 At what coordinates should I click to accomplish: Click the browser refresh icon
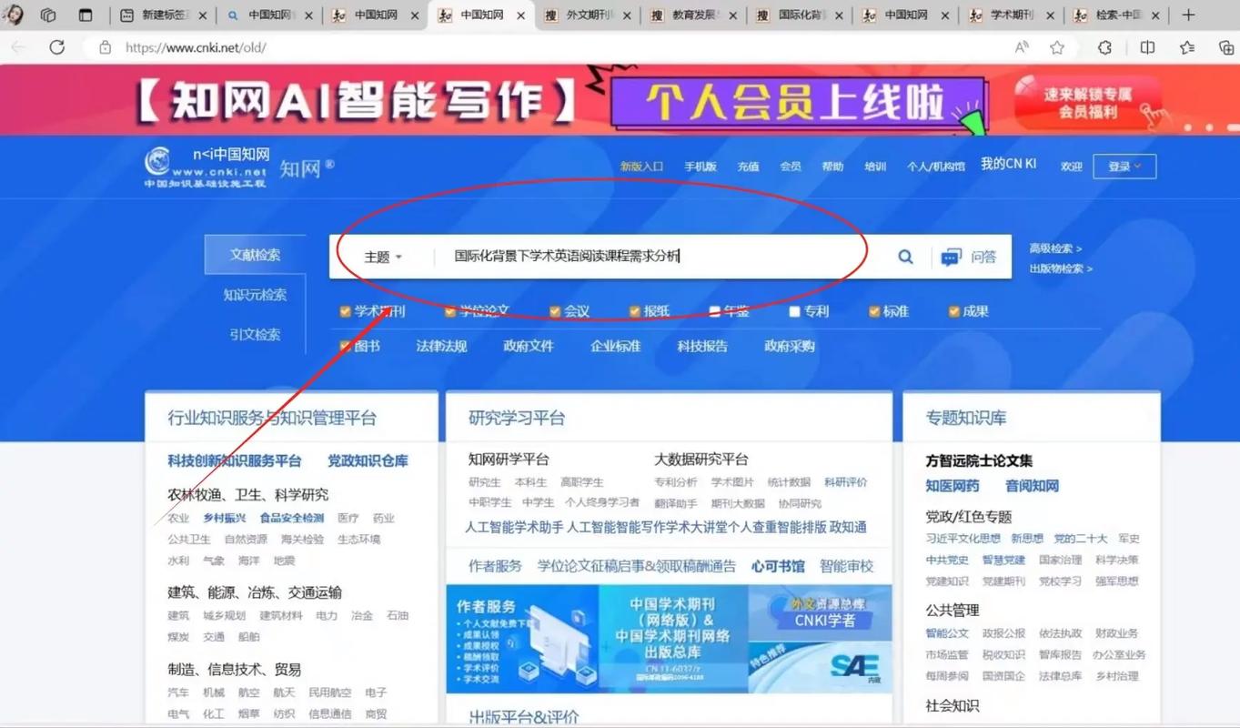[56, 47]
